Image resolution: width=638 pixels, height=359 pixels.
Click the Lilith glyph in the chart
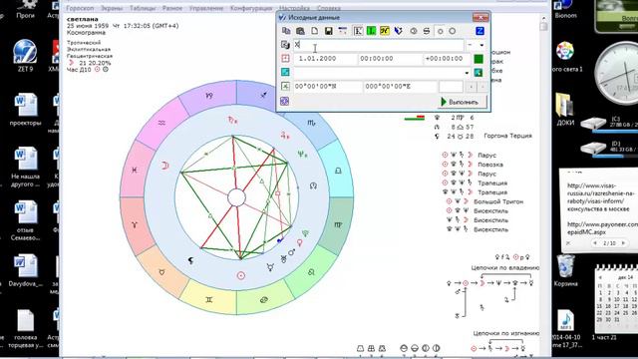[190, 260]
